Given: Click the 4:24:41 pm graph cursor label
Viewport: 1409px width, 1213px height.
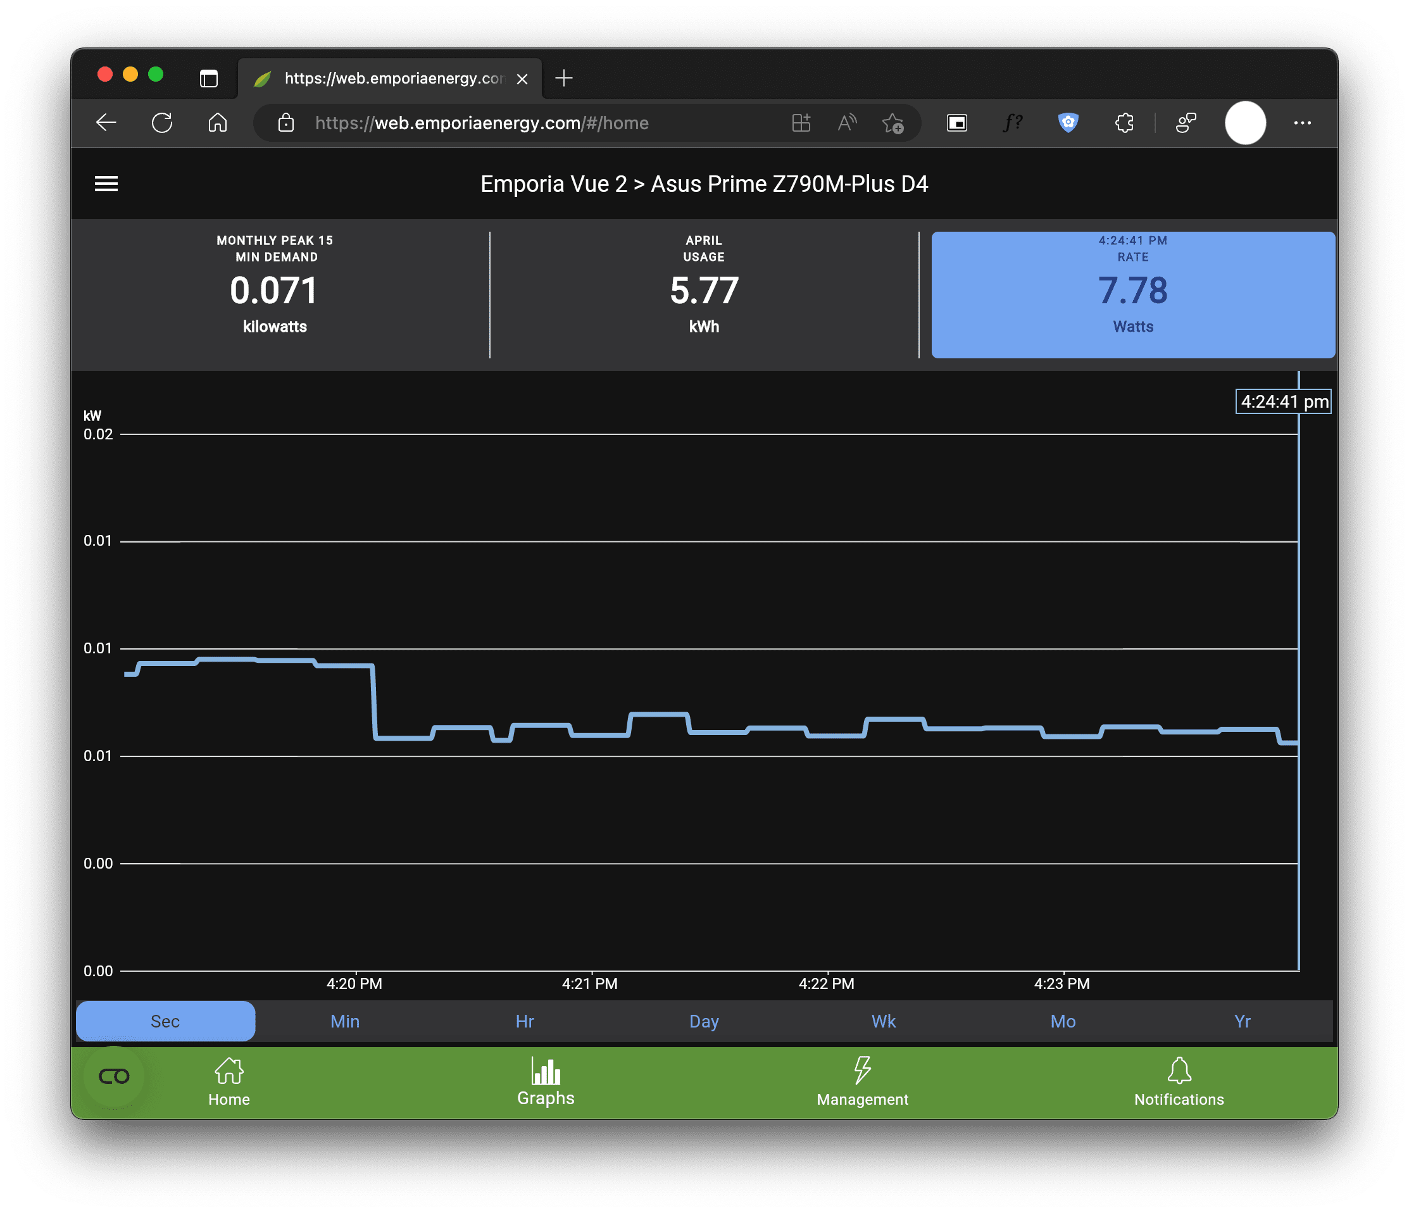Looking at the screenshot, I should tap(1283, 401).
